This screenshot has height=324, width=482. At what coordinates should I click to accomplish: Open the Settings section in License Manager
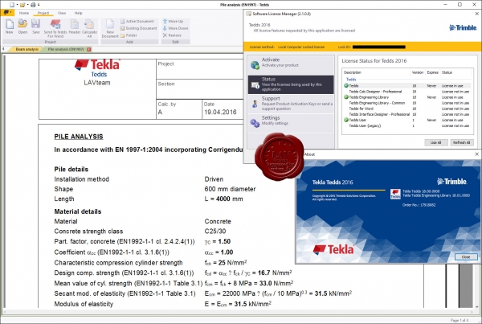coord(291,123)
